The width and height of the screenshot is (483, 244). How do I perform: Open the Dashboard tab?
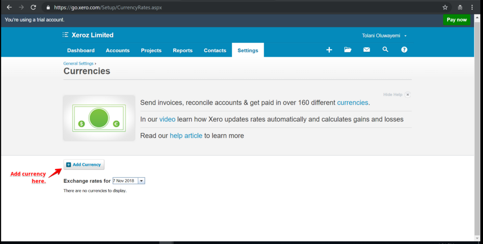click(x=81, y=50)
